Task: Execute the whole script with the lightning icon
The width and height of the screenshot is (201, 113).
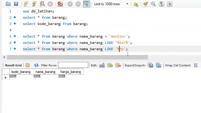Action: coord(26,4)
